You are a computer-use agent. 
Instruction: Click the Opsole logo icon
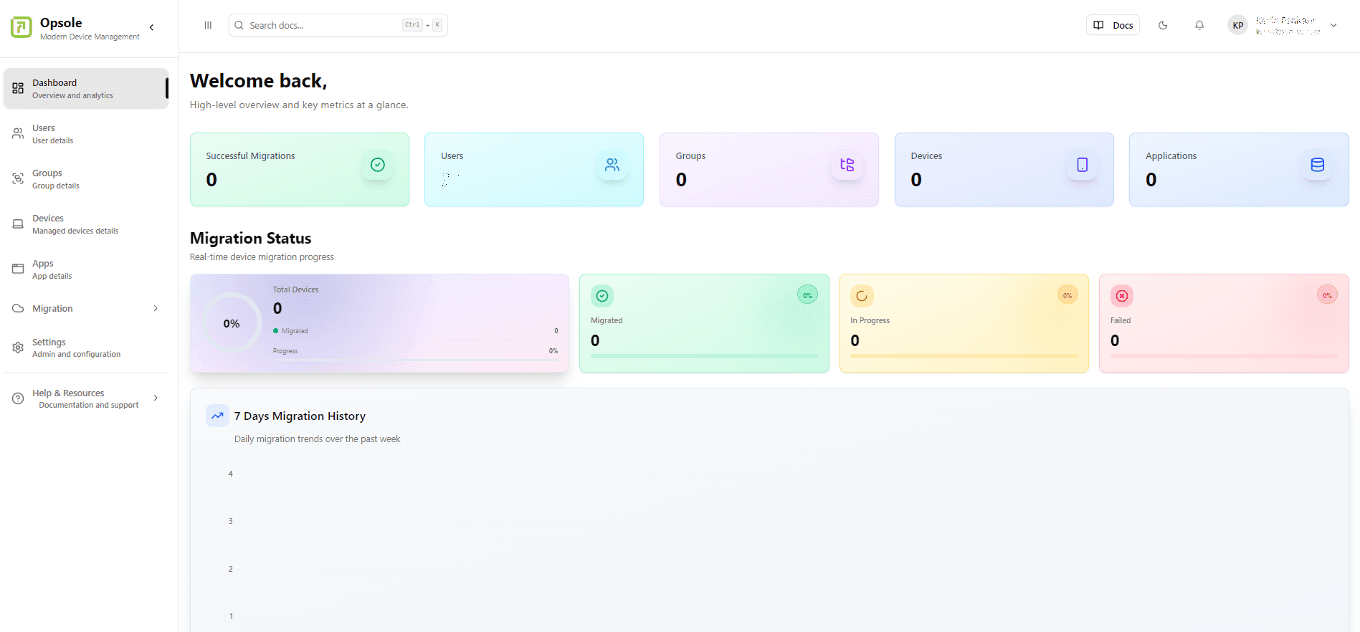click(22, 27)
